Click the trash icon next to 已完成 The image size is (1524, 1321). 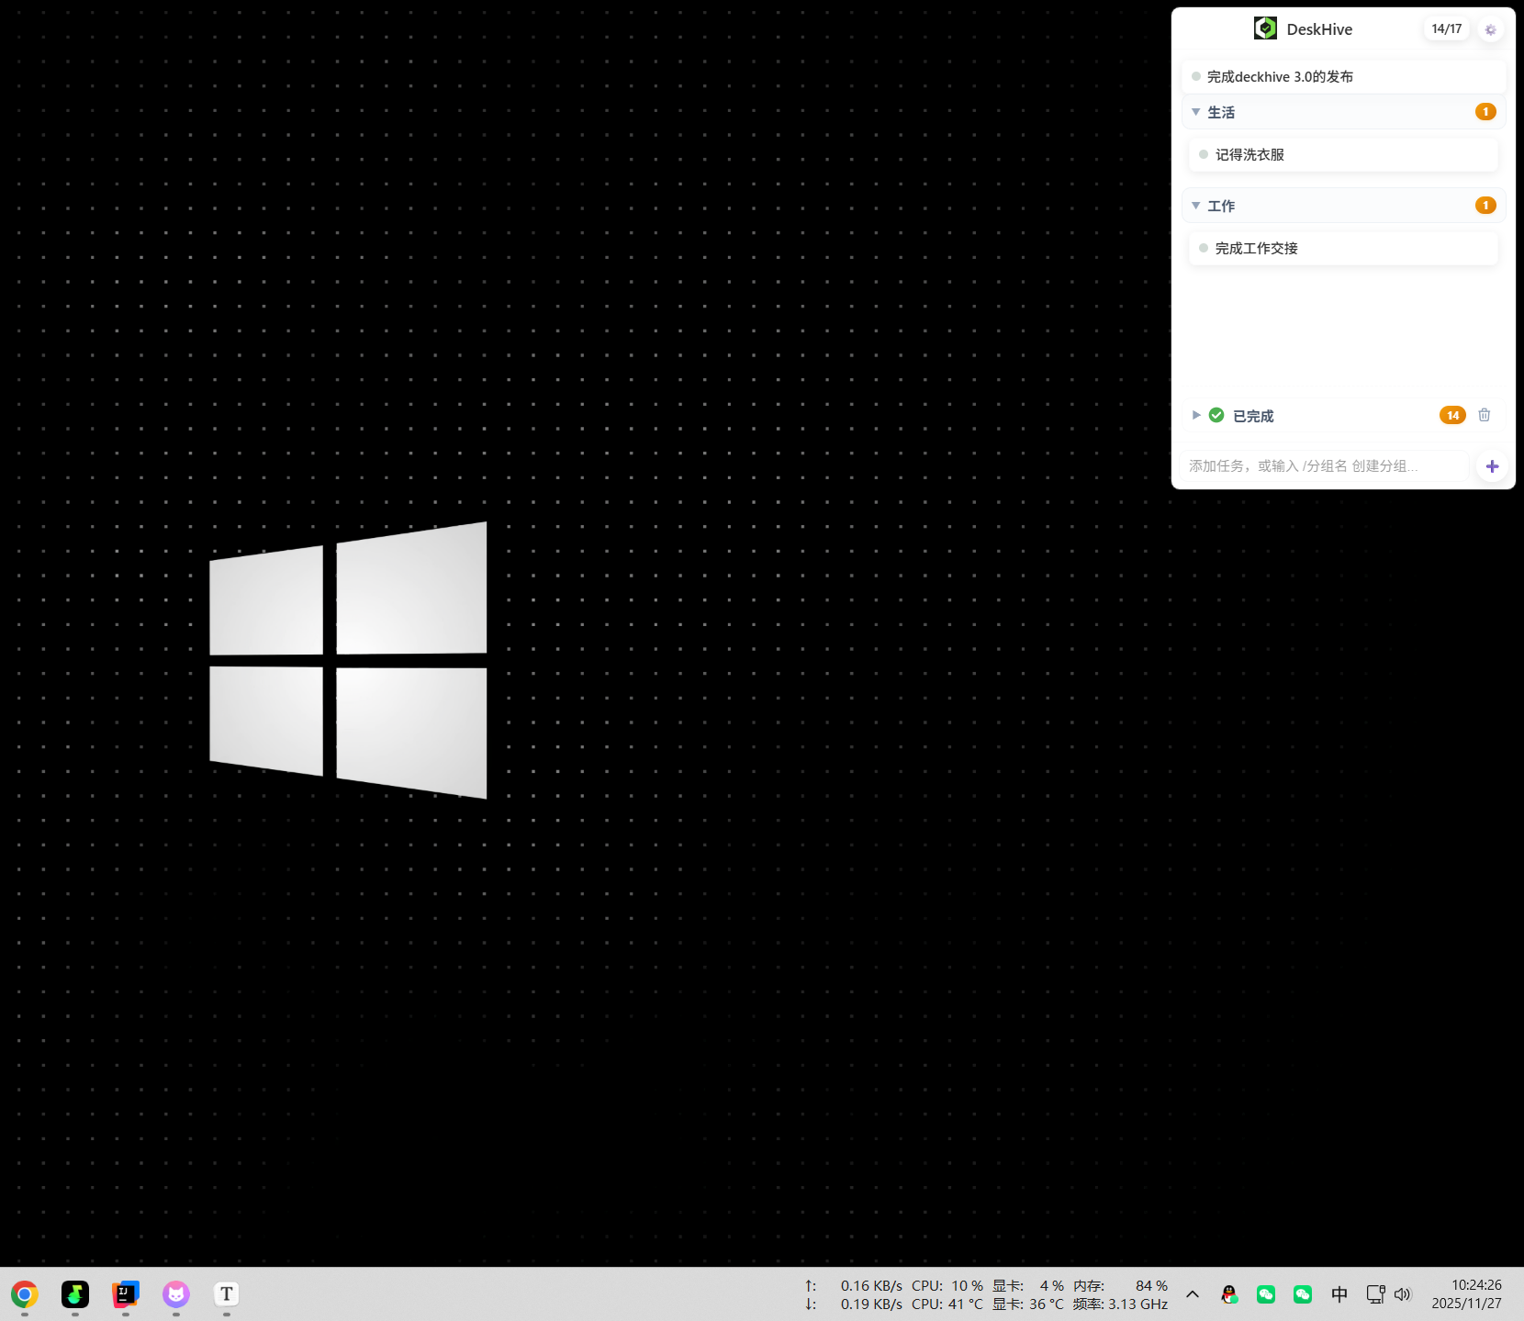1484,415
